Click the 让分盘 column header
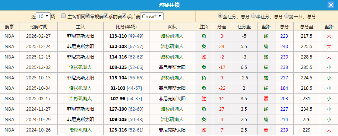This screenshot has width=338, height=136. [244, 27]
